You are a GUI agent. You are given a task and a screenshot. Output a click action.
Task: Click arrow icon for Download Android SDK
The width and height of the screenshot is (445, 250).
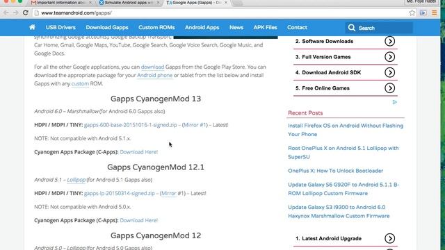pos(389,72)
